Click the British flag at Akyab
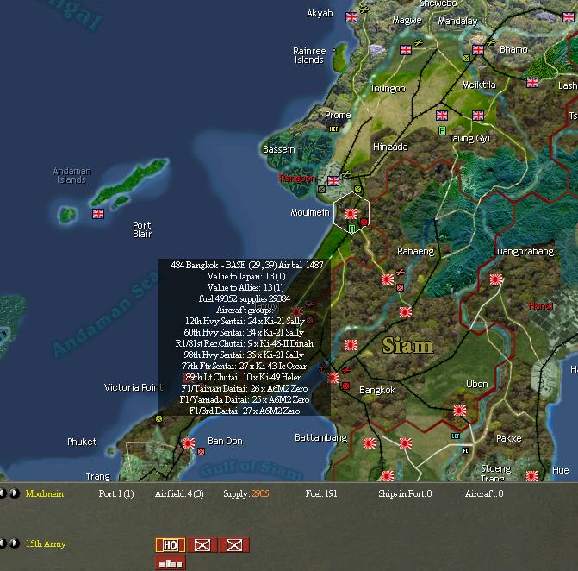This screenshot has height=571, width=578. (351, 17)
